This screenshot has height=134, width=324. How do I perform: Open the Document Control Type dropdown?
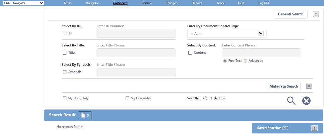(227, 33)
